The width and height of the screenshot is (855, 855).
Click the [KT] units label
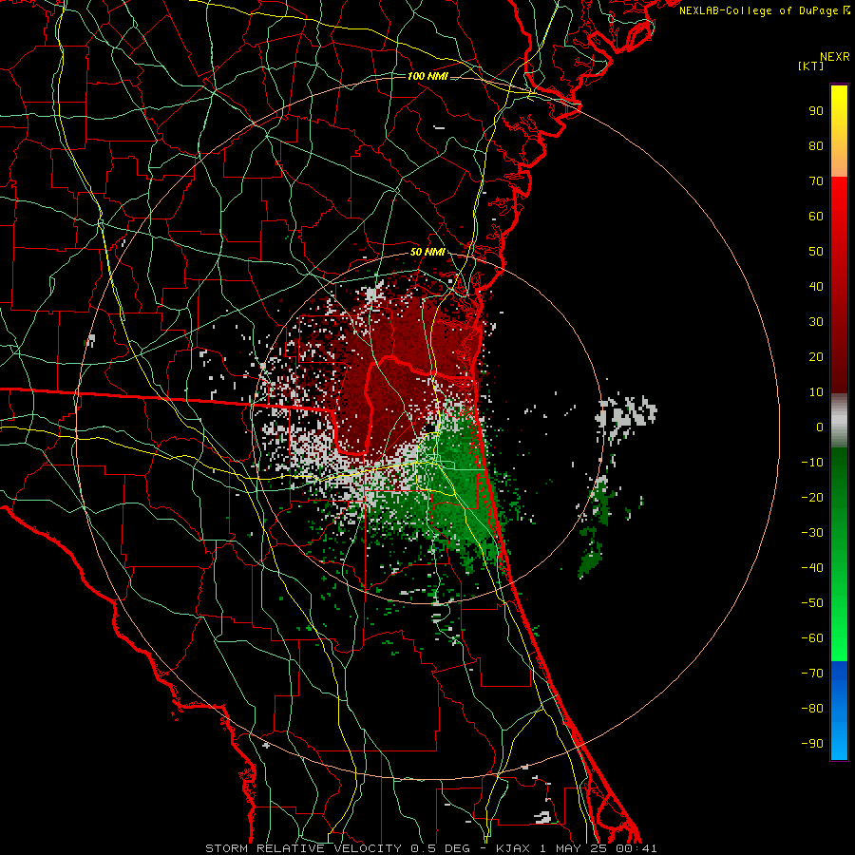(x=811, y=66)
